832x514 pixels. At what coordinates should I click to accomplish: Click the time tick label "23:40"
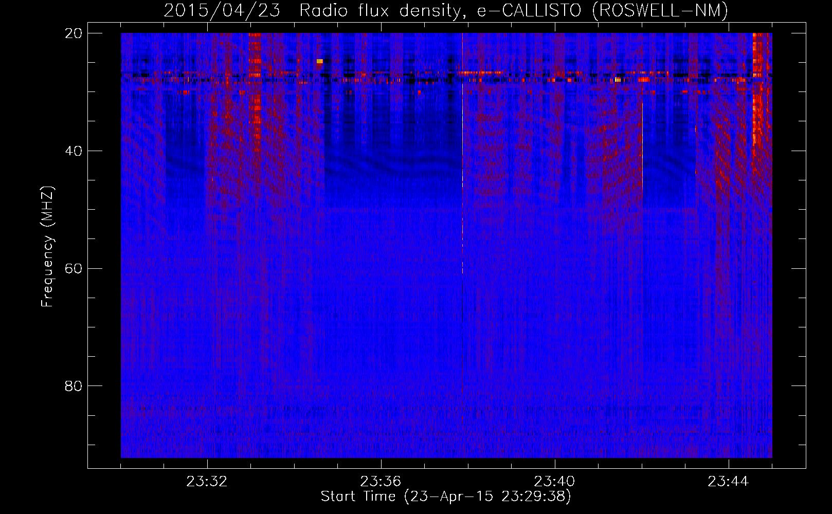pos(555,481)
